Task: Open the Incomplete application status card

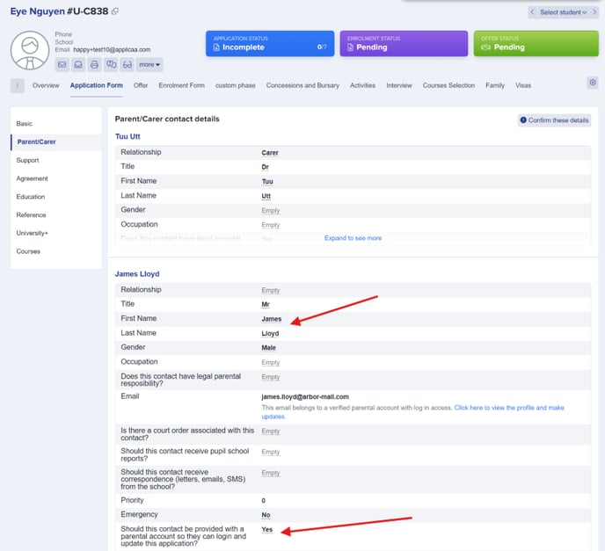Action: click(270, 44)
